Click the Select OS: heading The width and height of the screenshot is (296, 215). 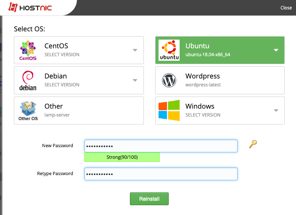30,29
